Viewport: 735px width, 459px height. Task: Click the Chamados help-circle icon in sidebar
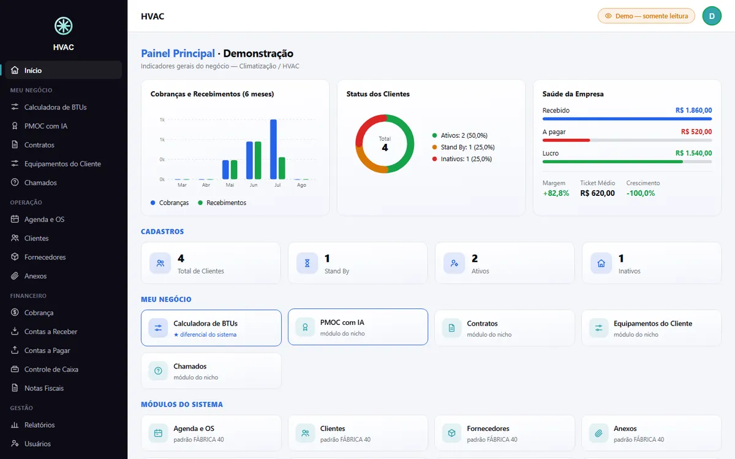coord(15,183)
